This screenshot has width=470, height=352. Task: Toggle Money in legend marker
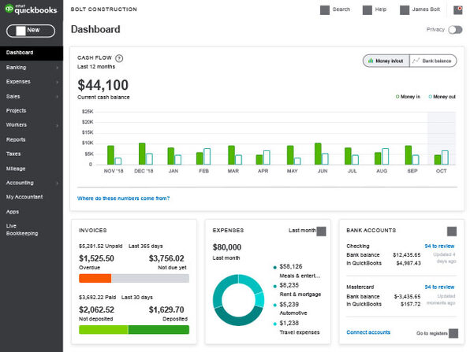coord(397,97)
